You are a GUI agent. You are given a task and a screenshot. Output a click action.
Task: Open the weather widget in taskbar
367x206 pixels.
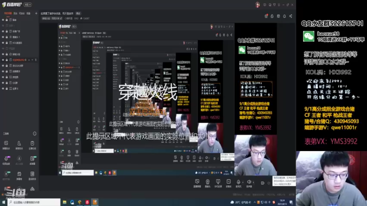pos(240,202)
